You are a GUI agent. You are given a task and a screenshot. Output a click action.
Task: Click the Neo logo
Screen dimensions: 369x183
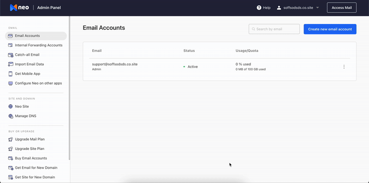[x=19, y=8]
